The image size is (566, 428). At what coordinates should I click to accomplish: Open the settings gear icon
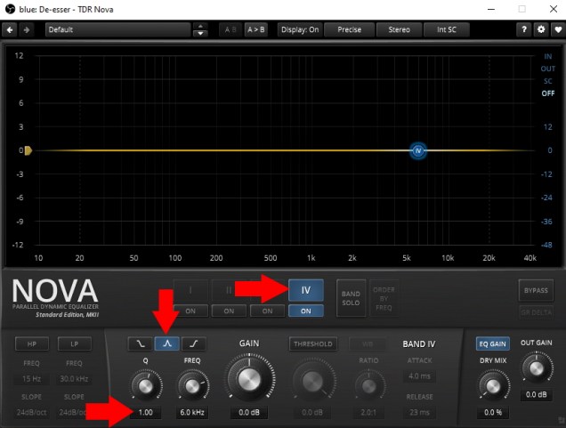[540, 29]
